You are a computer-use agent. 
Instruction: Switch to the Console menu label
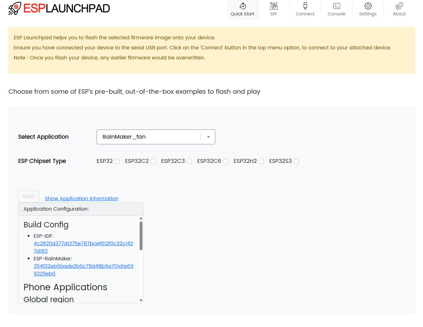point(336,14)
